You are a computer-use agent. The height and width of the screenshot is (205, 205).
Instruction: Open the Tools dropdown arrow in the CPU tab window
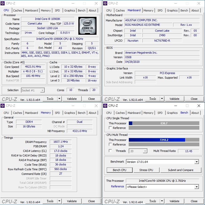click(x=59, y=99)
